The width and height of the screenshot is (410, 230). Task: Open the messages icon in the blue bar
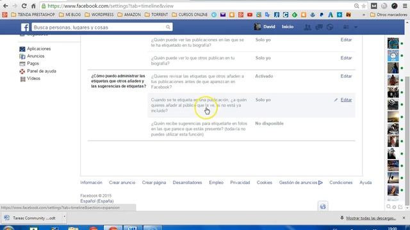(x=319, y=27)
